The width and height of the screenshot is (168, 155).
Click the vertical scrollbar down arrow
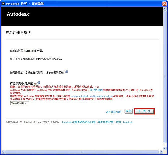pos(165,148)
